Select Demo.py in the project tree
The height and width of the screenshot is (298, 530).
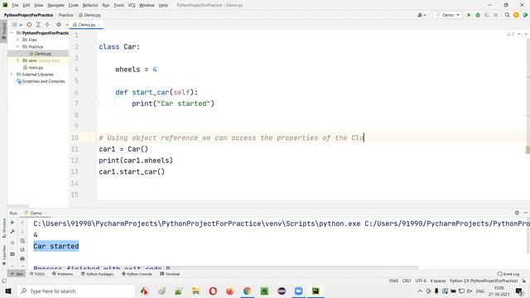(x=42, y=54)
